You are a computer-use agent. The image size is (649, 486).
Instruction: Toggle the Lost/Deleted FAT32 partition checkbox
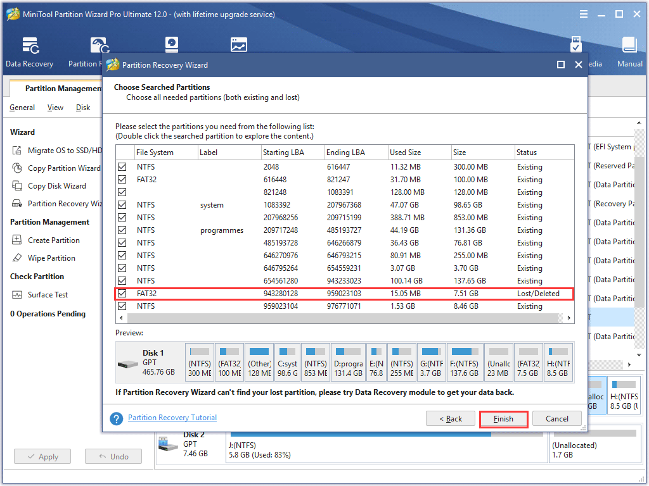coord(122,294)
